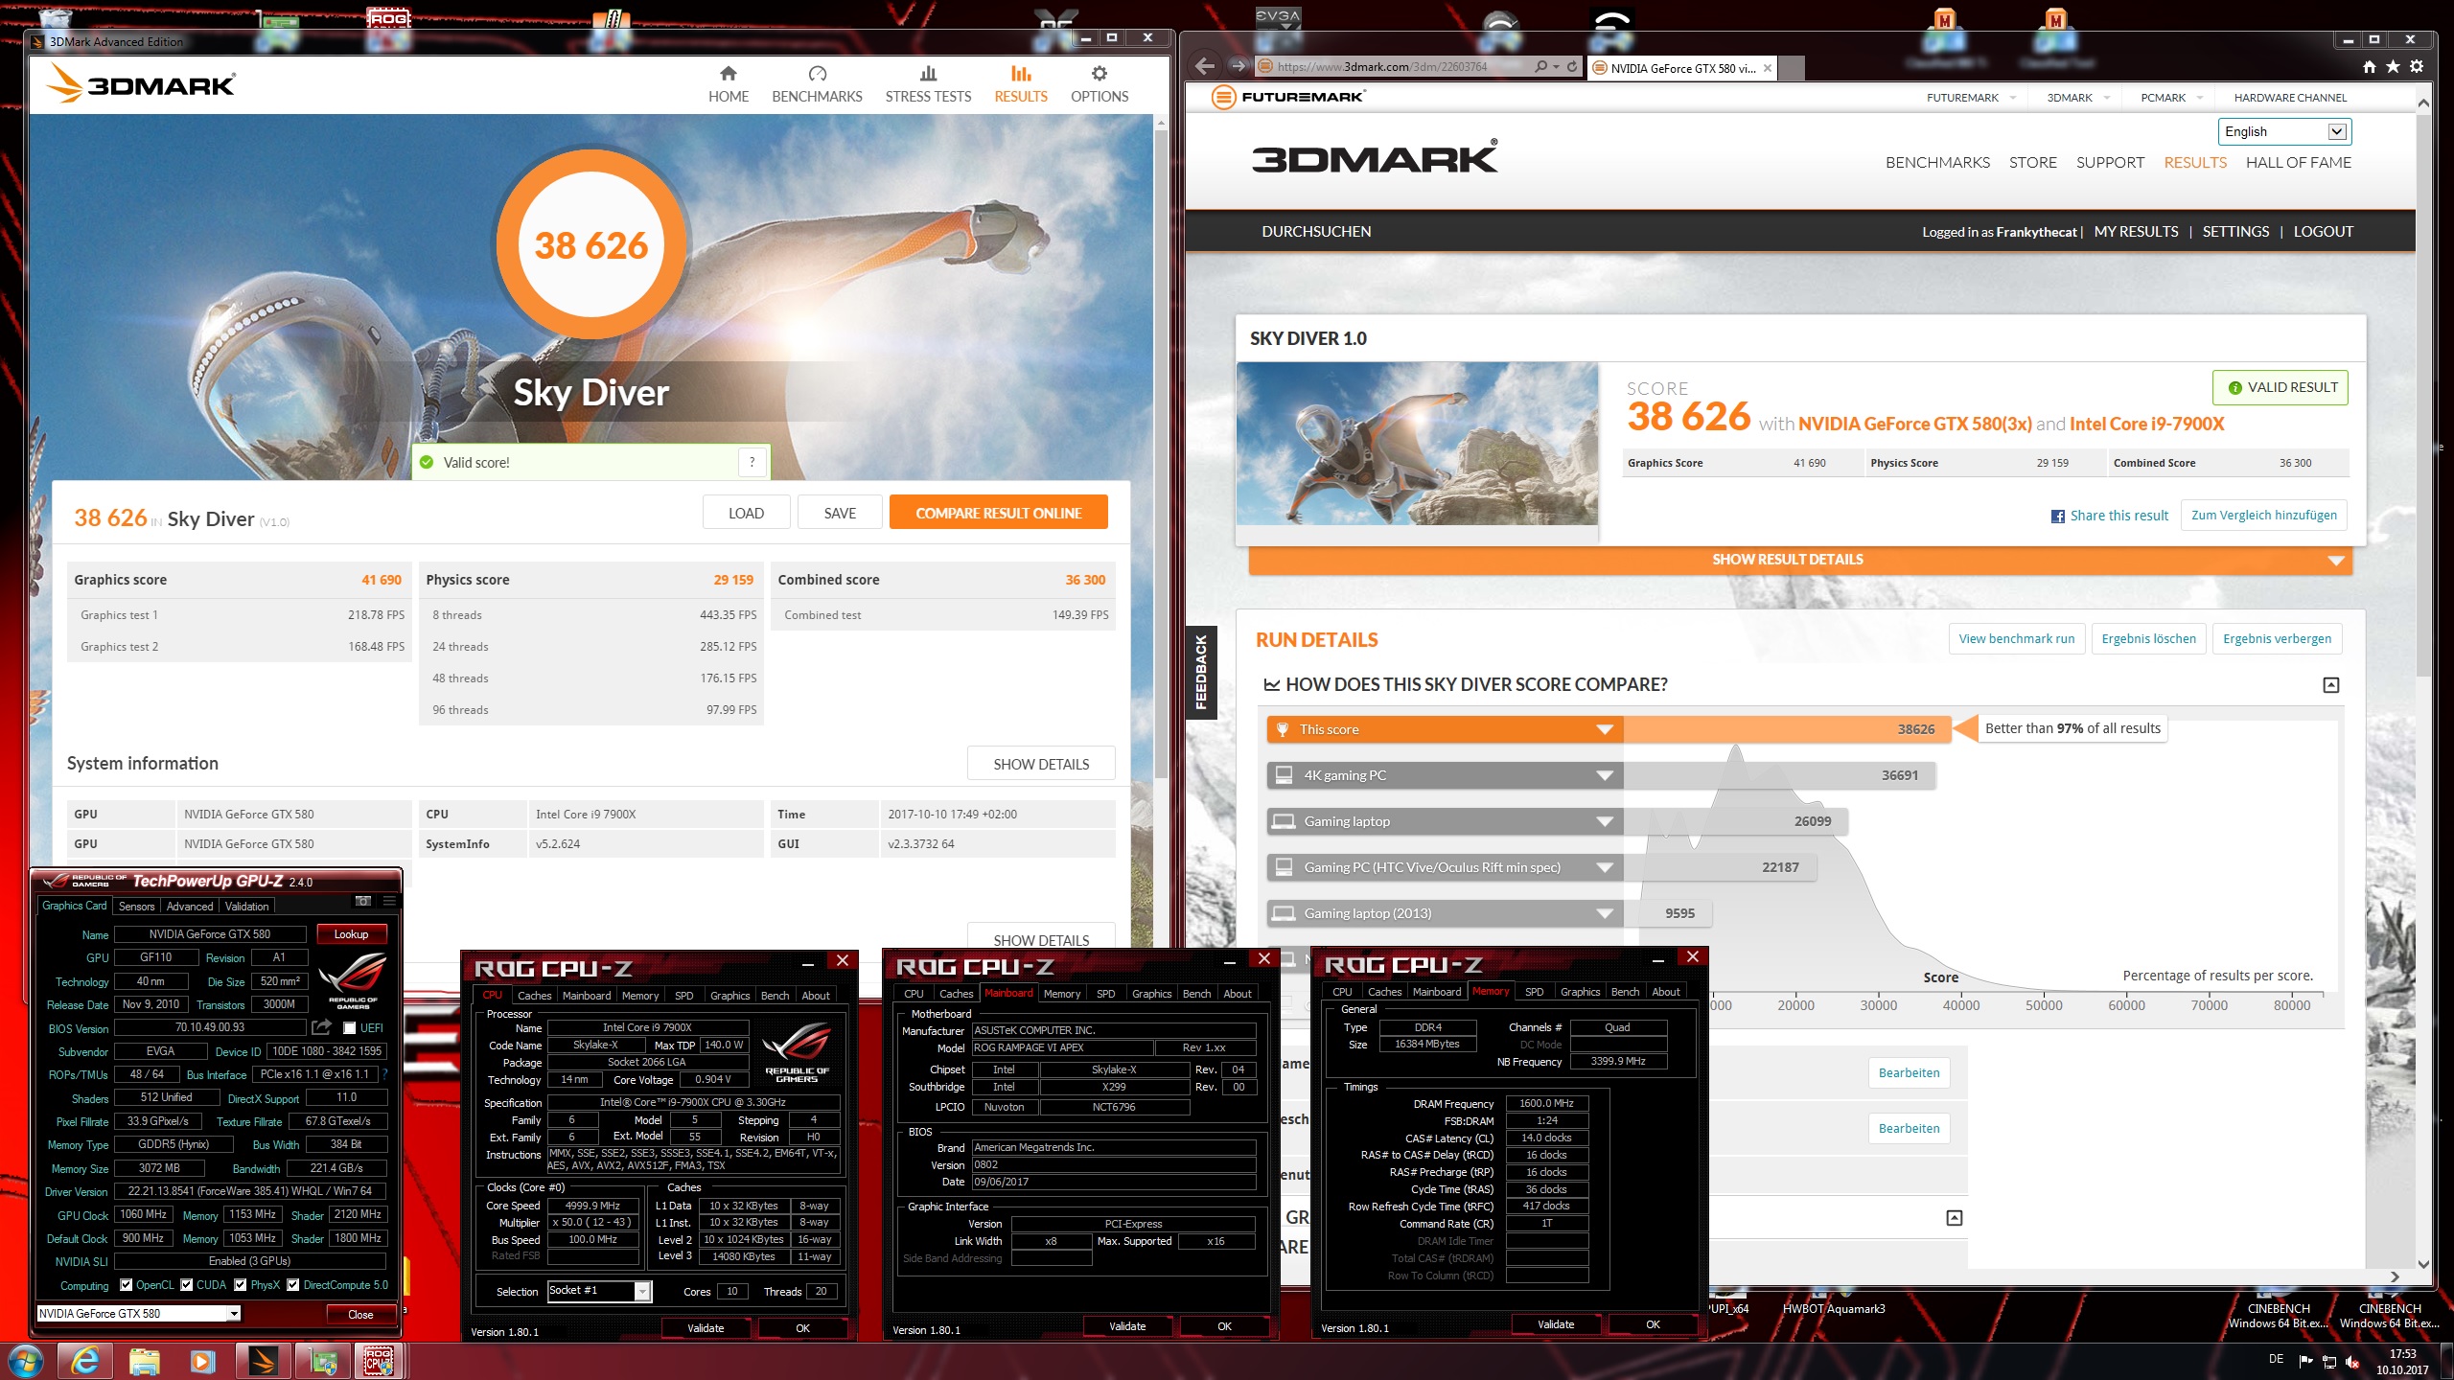Open Windows Explorer from taskbar

[x=144, y=1361]
